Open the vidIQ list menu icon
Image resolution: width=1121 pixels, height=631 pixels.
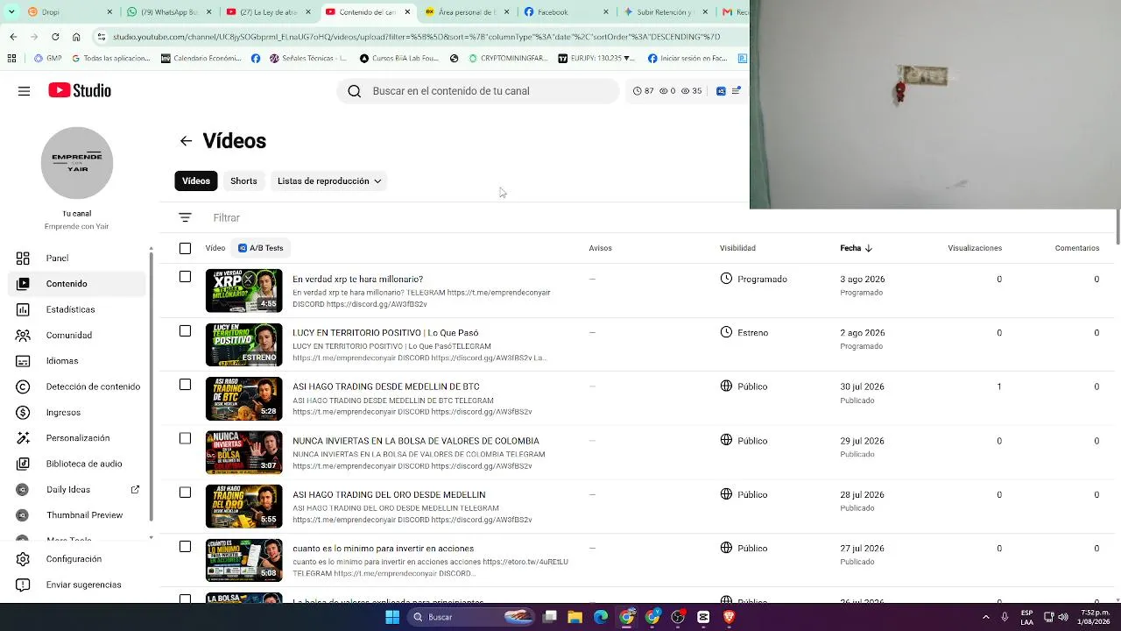coord(737,91)
